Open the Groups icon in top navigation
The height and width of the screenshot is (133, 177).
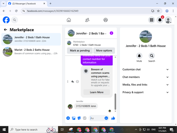(x=105, y=20)
